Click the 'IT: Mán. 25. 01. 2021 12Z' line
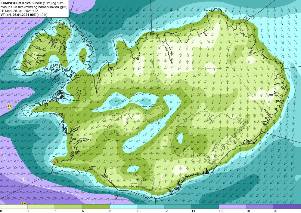 pyautogui.click(x=20, y=11)
